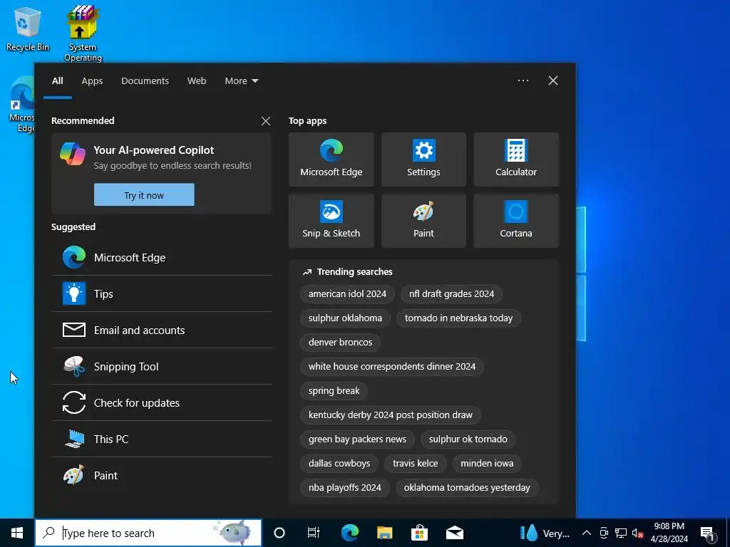The image size is (730, 547).
Task: Switch to the Documents tab
Action: point(145,81)
